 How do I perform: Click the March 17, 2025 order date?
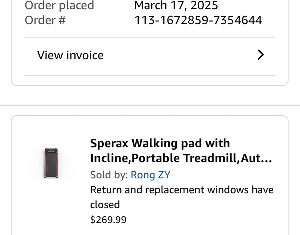(x=176, y=6)
